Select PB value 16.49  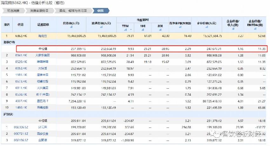tap(187, 36)
